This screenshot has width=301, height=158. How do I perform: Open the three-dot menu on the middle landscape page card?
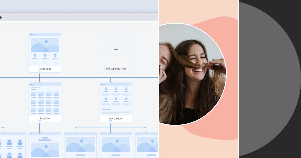tap(103, 134)
